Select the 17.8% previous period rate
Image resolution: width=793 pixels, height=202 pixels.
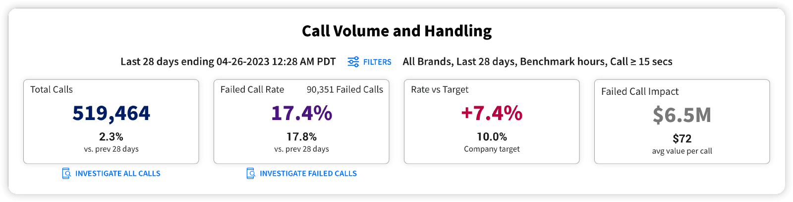[301, 137]
